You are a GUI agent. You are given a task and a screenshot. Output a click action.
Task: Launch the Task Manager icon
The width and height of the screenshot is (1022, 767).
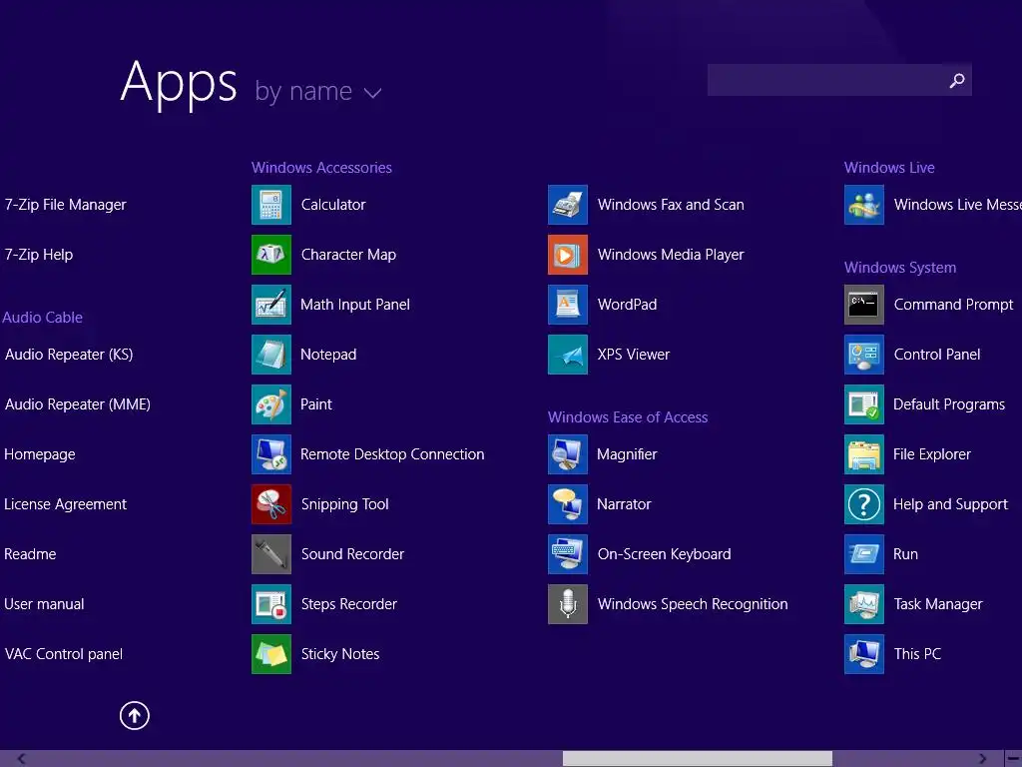[864, 604]
